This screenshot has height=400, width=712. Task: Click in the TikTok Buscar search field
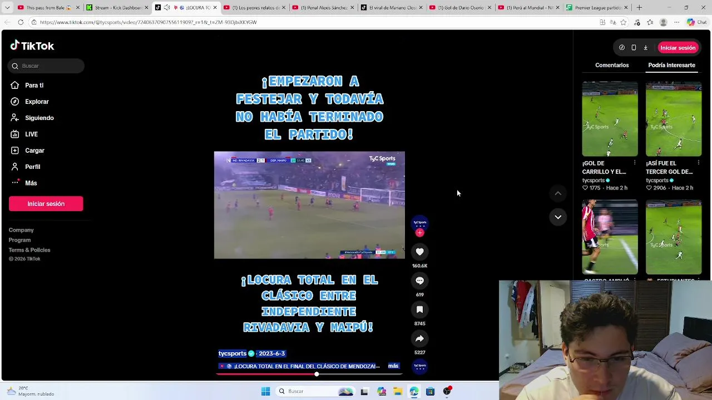[x=47, y=66]
